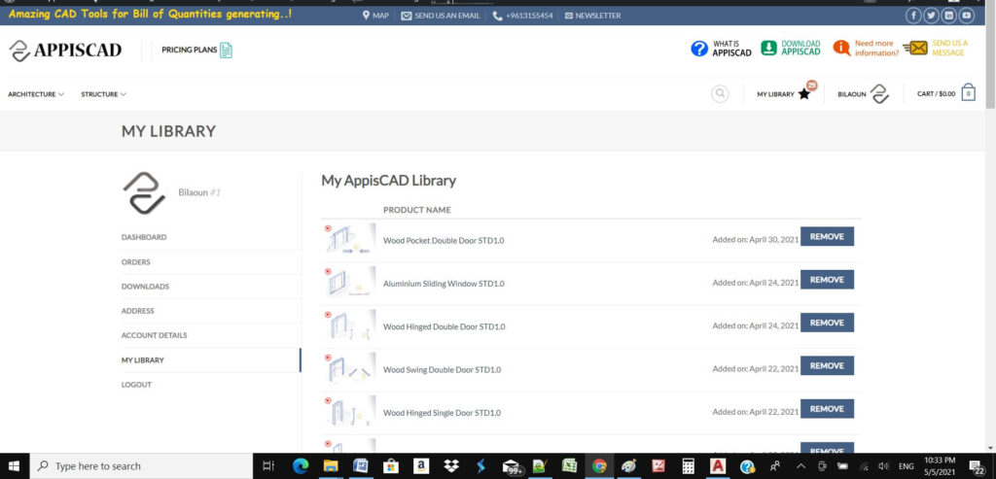Expand the Architecture menu
Screen dimensions: 996x479
pos(36,94)
